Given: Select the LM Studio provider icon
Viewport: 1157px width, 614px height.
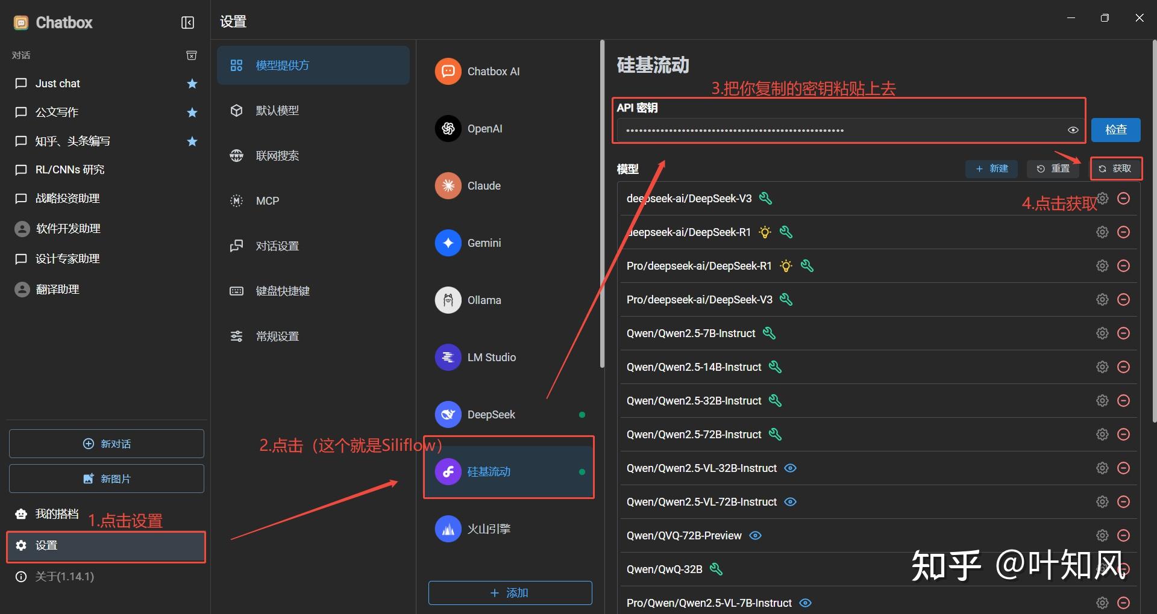Looking at the screenshot, I should pyautogui.click(x=448, y=357).
